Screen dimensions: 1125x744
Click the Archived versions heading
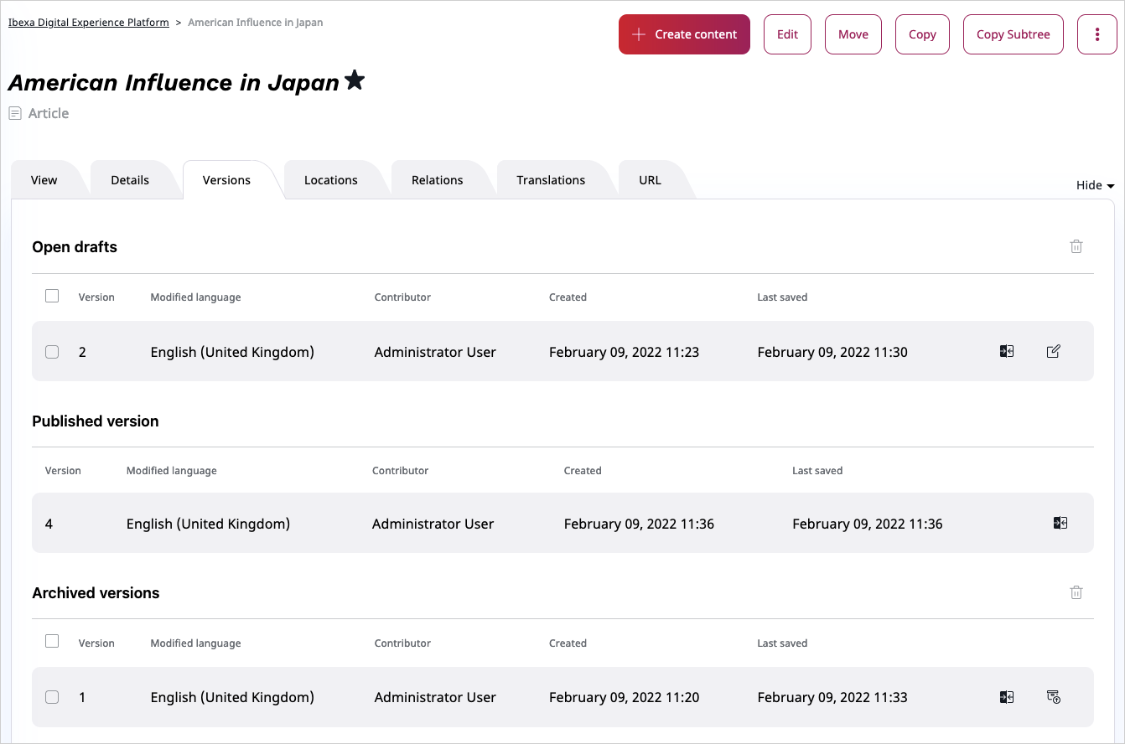(x=96, y=593)
